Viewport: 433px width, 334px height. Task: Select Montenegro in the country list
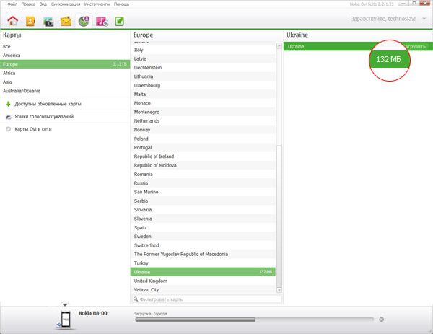click(203, 112)
